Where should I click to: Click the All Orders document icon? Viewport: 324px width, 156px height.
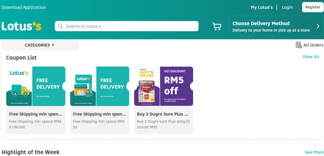click(299, 45)
